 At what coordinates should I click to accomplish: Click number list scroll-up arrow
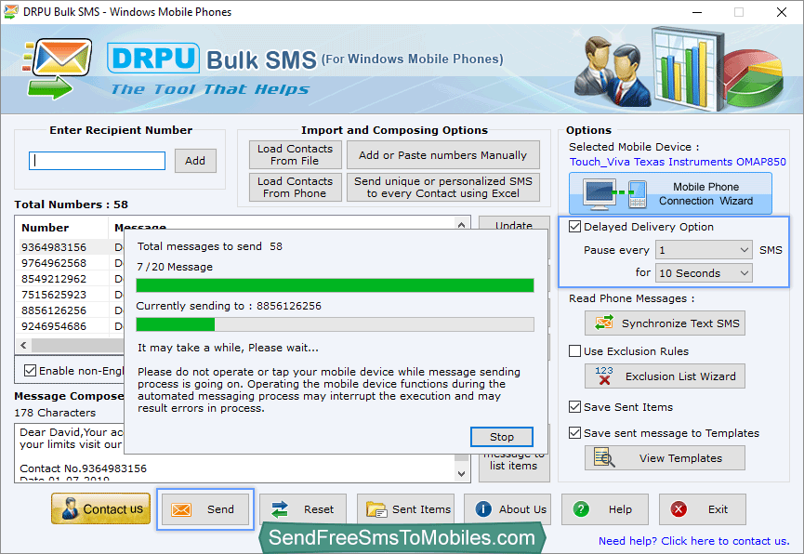(x=461, y=224)
